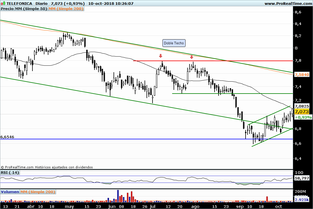
Task: Click the 21 date label on time axis
Action: coord(17,206)
